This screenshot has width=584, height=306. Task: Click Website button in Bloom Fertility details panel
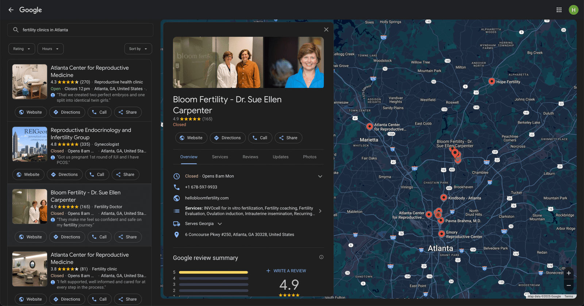point(191,138)
